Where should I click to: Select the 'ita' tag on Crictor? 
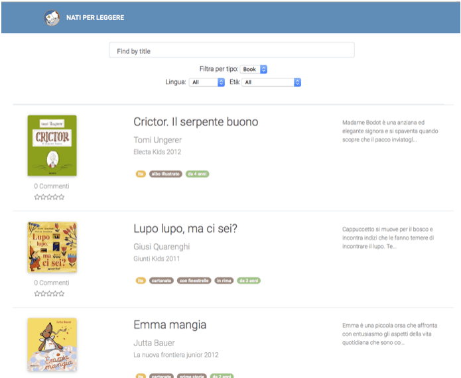pos(141,174)
